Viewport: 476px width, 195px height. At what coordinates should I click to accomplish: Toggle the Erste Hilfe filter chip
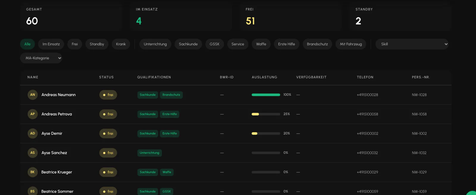point(286,44)
